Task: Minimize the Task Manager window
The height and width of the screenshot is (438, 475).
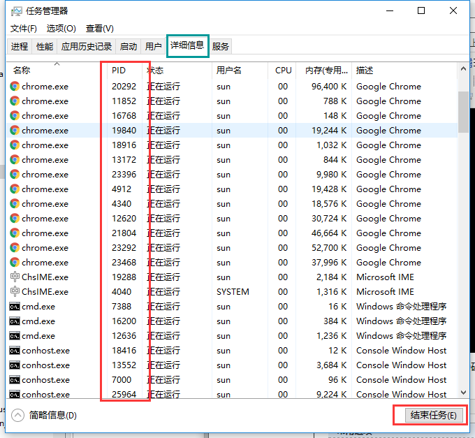Action: point(390,11)
